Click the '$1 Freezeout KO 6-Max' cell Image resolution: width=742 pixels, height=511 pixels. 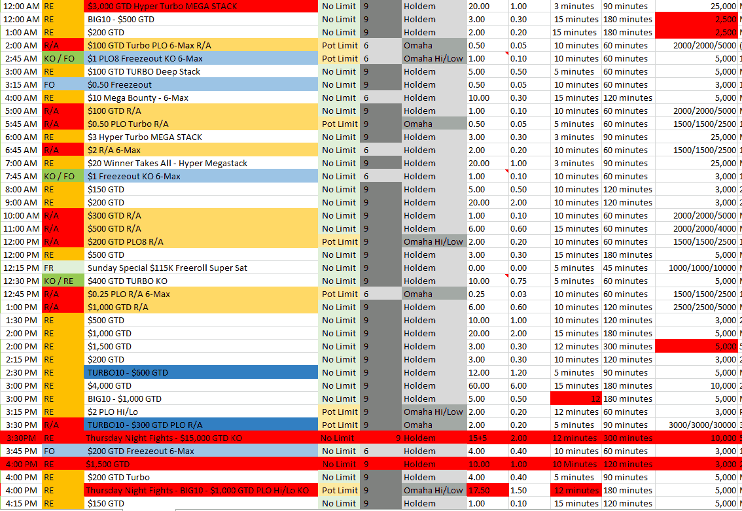tap(201, 177)
